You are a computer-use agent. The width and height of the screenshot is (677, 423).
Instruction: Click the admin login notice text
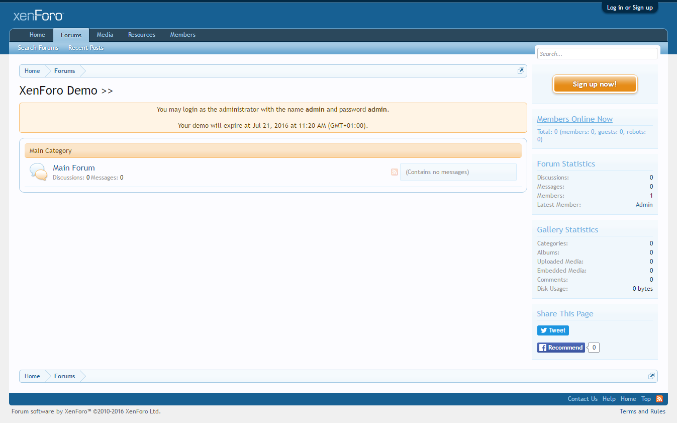click(x=273, y=110)
